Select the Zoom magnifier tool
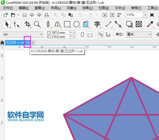Image resolution: width=159 pixels, height=140 pixels. [x=37, y=24]
